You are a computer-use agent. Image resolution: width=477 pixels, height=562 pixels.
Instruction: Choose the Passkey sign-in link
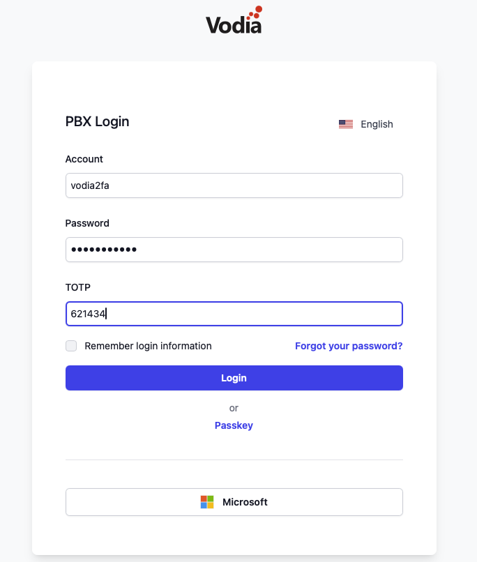tap(234, 425)
